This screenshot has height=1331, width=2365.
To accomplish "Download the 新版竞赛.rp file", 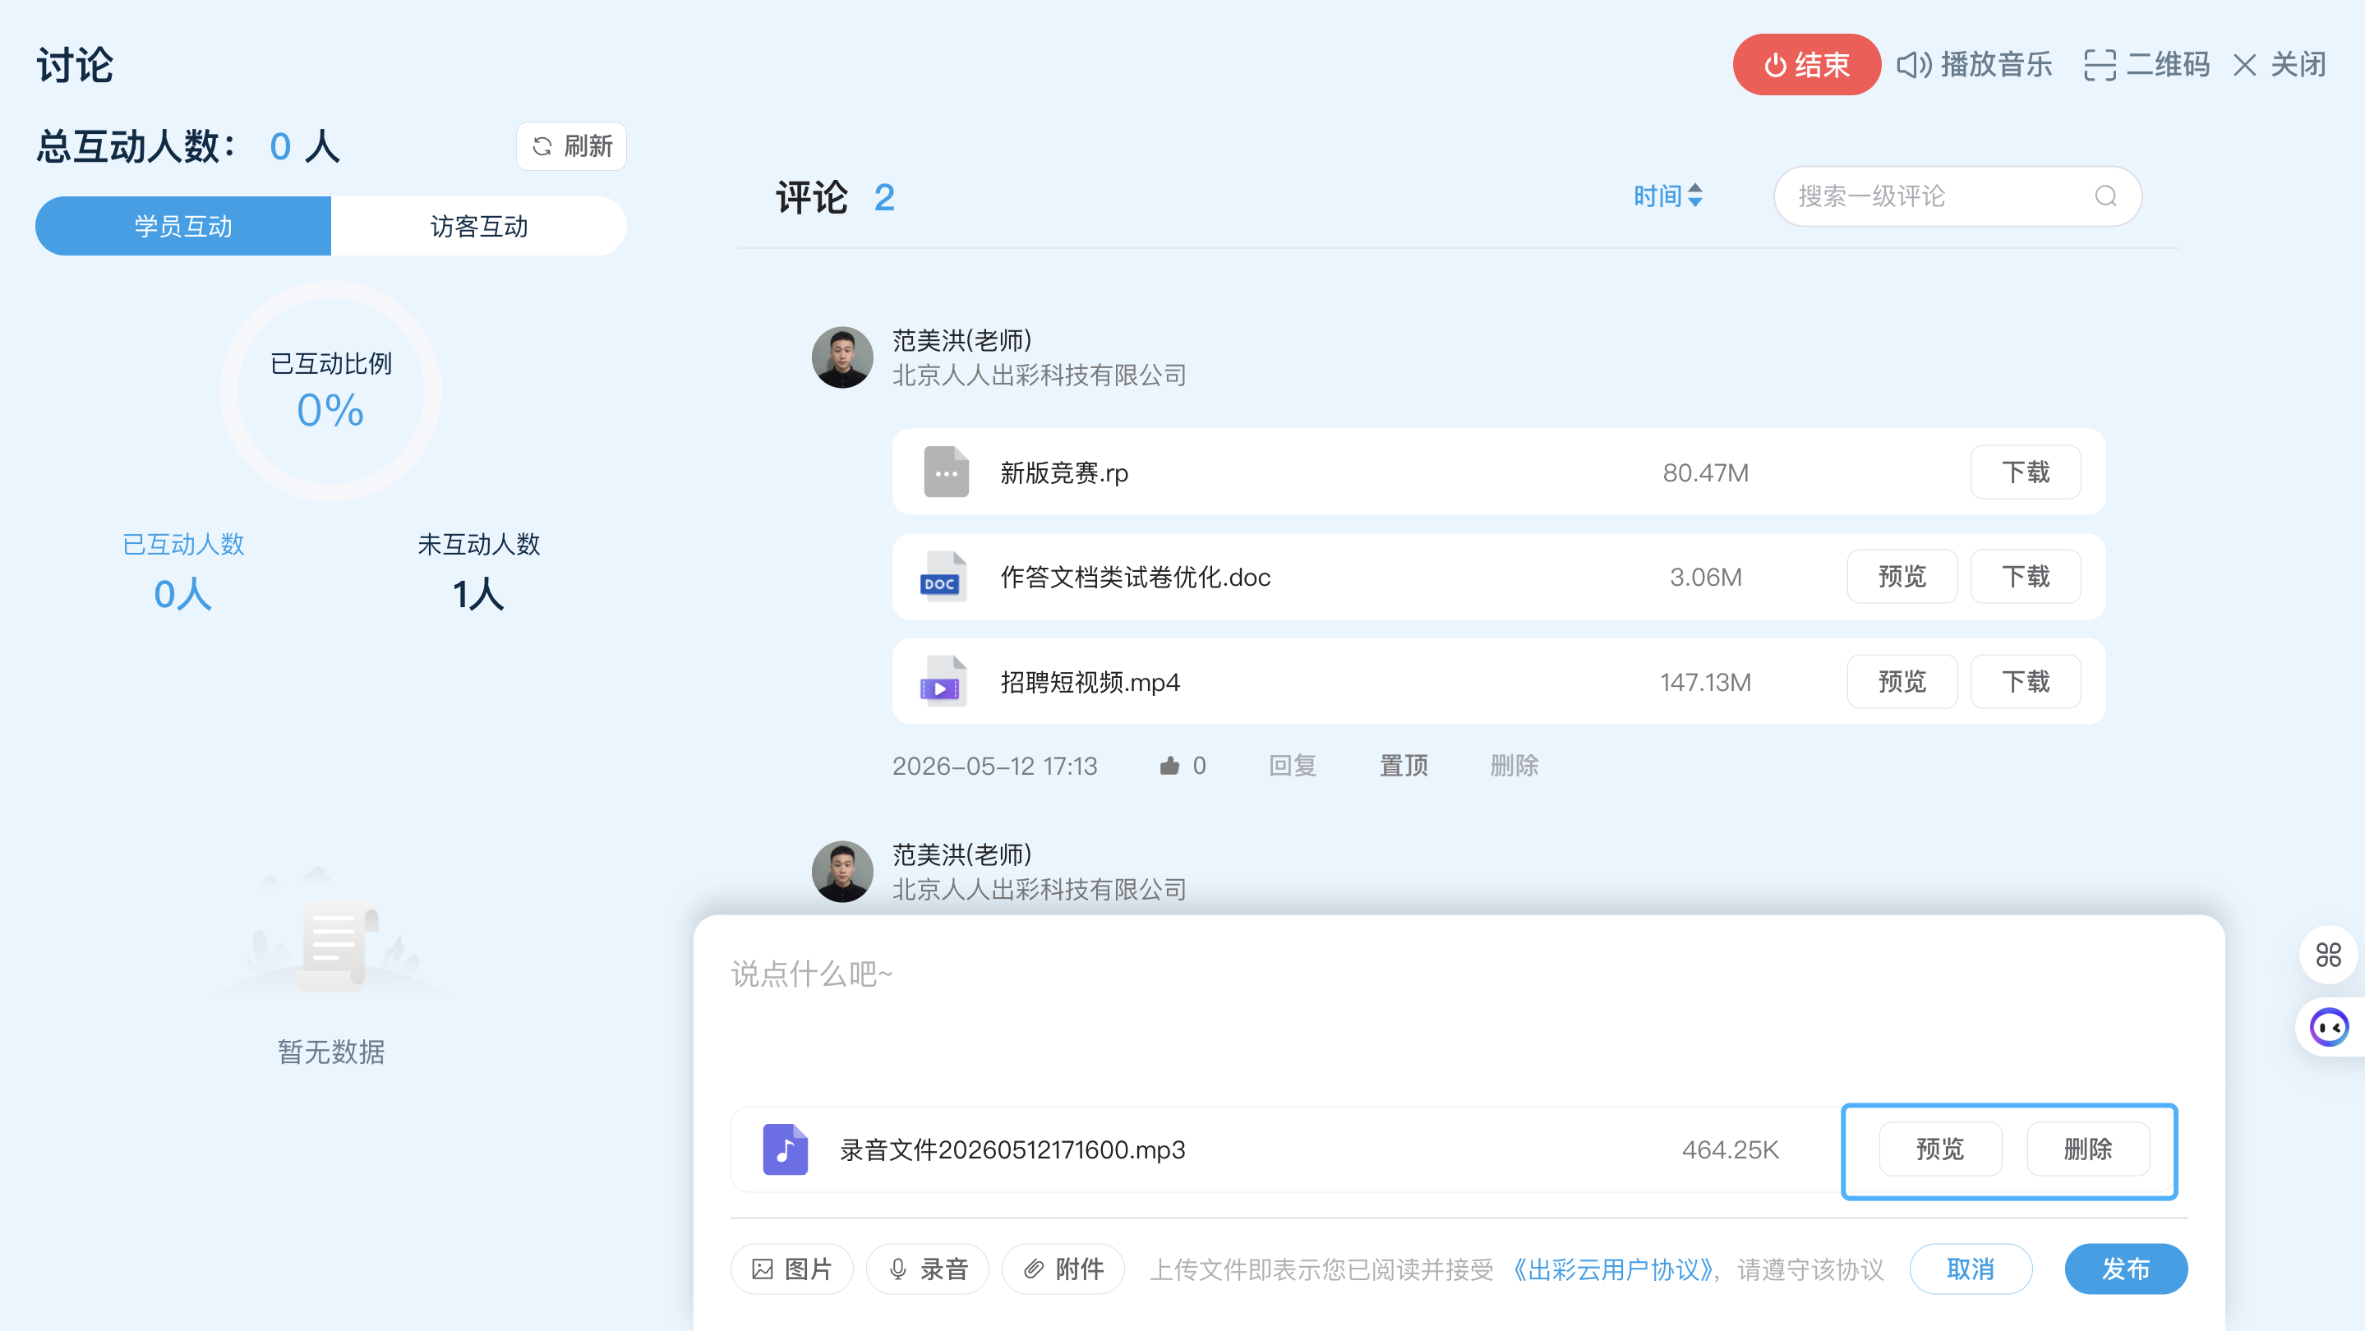I will point(2026,472).
